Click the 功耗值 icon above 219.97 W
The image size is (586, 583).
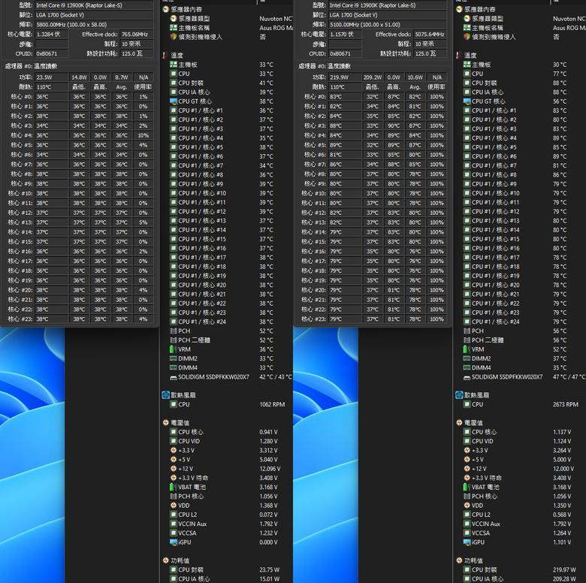(x=459, y=560)
